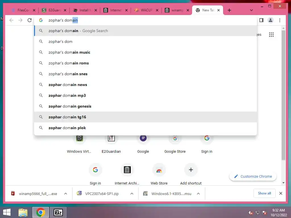The width and height of the screenshot is (291, 218).
Task: Go back with the back arrow
Action: (11, 20)
